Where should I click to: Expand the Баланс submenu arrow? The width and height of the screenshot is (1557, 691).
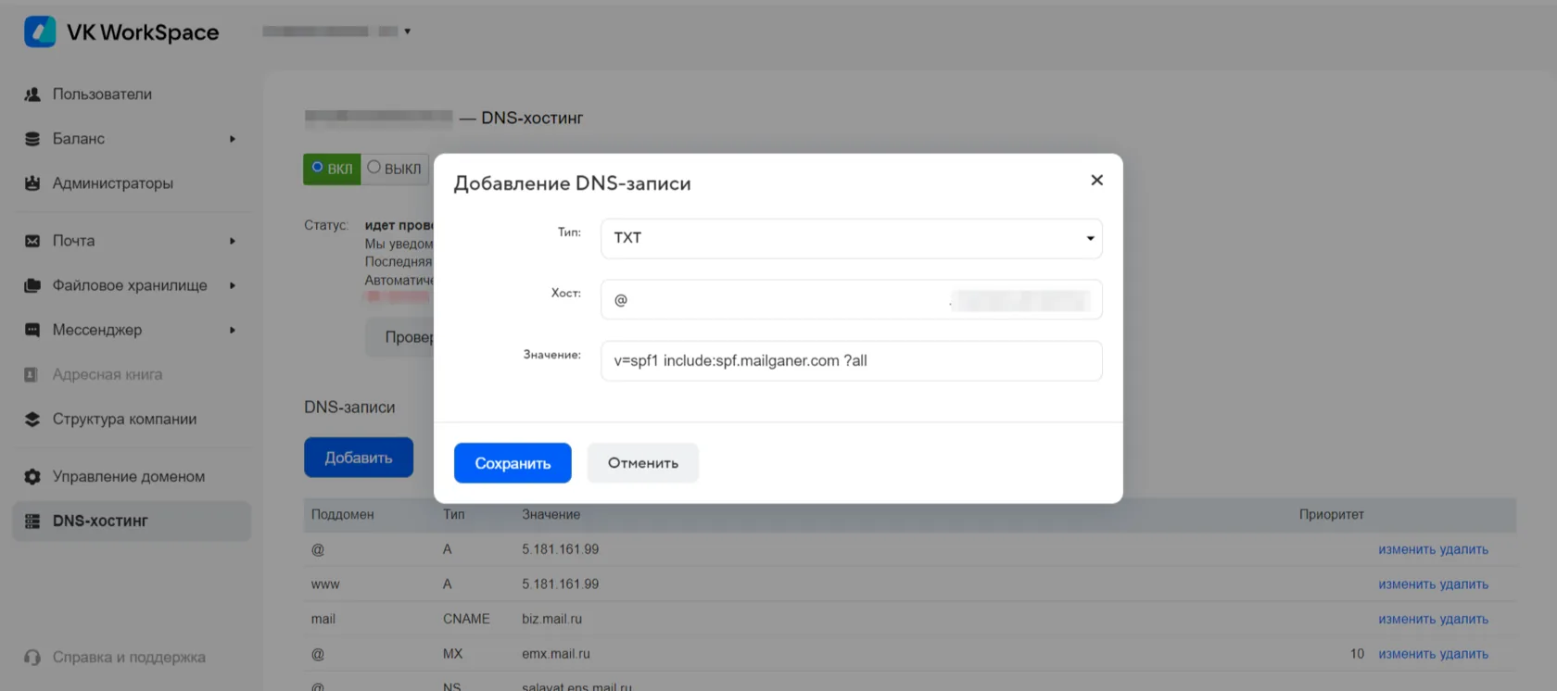click(233, 139)
